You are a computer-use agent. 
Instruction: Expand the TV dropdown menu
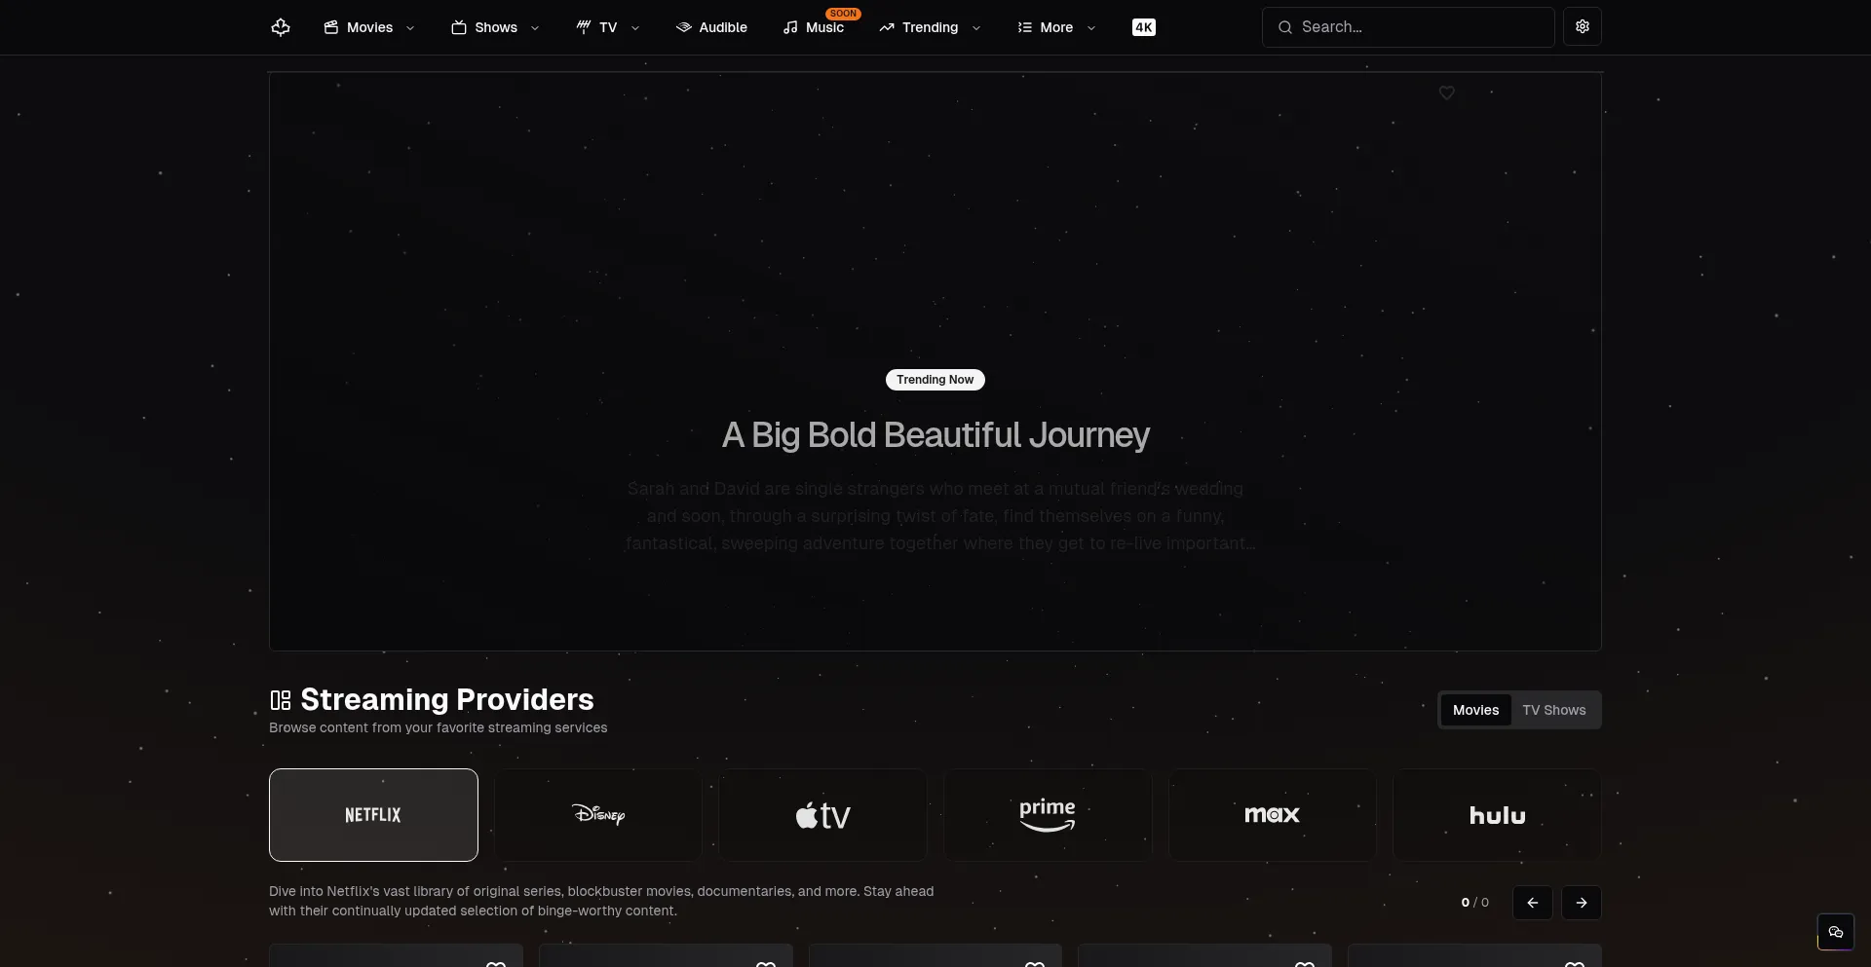[608, 27]
